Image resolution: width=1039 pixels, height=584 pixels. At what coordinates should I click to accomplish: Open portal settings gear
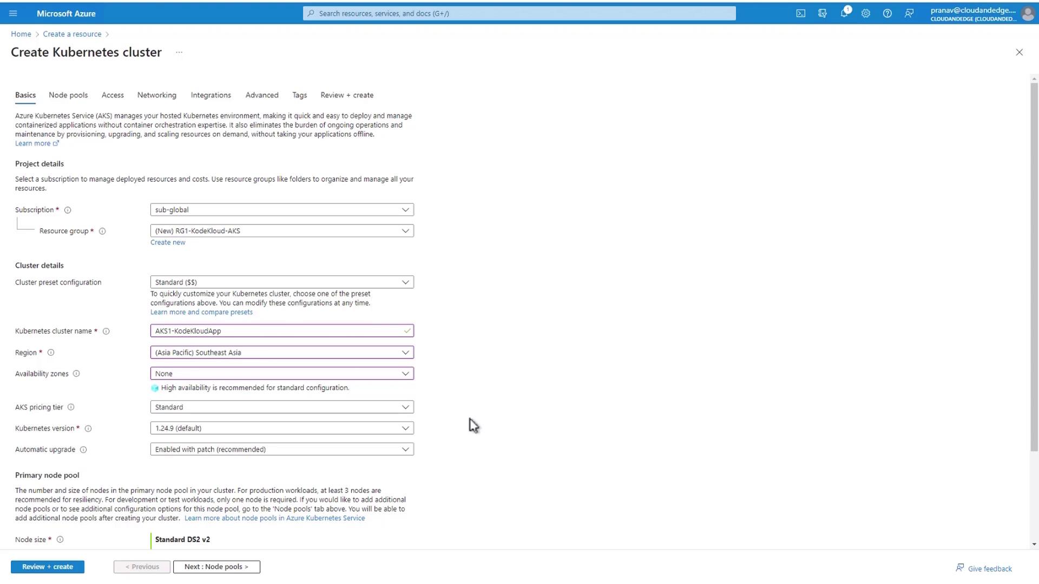point(866,14)
